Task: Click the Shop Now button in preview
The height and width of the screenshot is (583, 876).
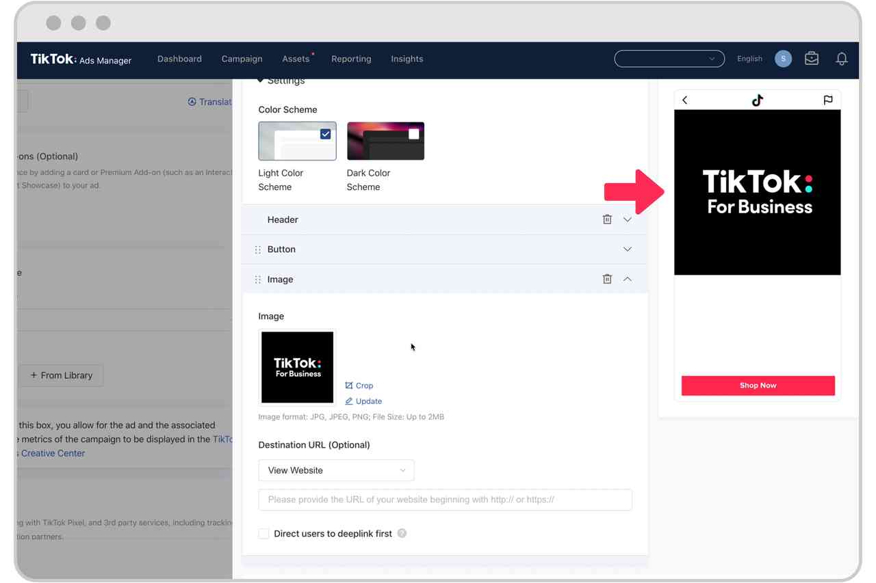Action: pos(758,385)
